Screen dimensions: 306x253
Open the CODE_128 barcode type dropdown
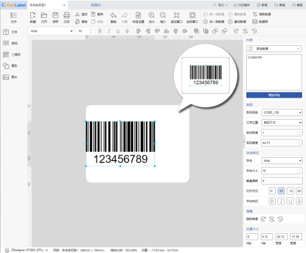[x=282, y=112]
